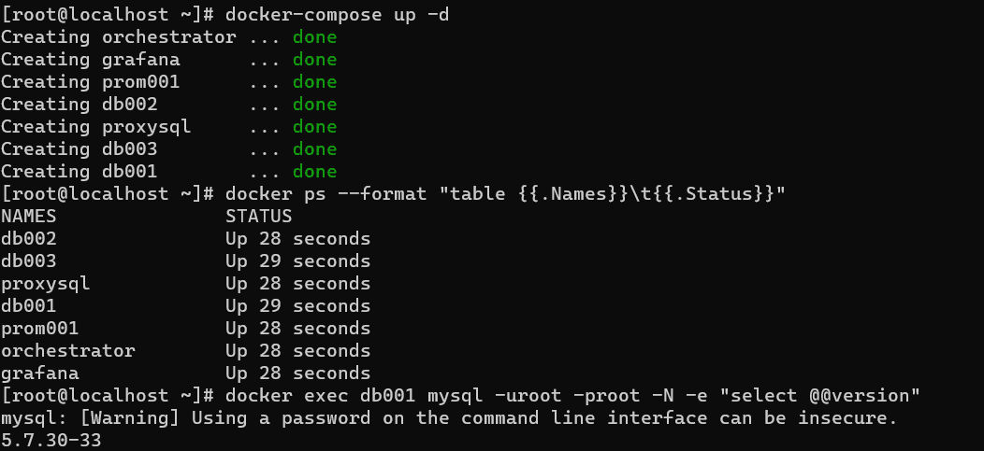Click the STATUS column header
This screenshot has height=451, width=984.
[258, 216]
